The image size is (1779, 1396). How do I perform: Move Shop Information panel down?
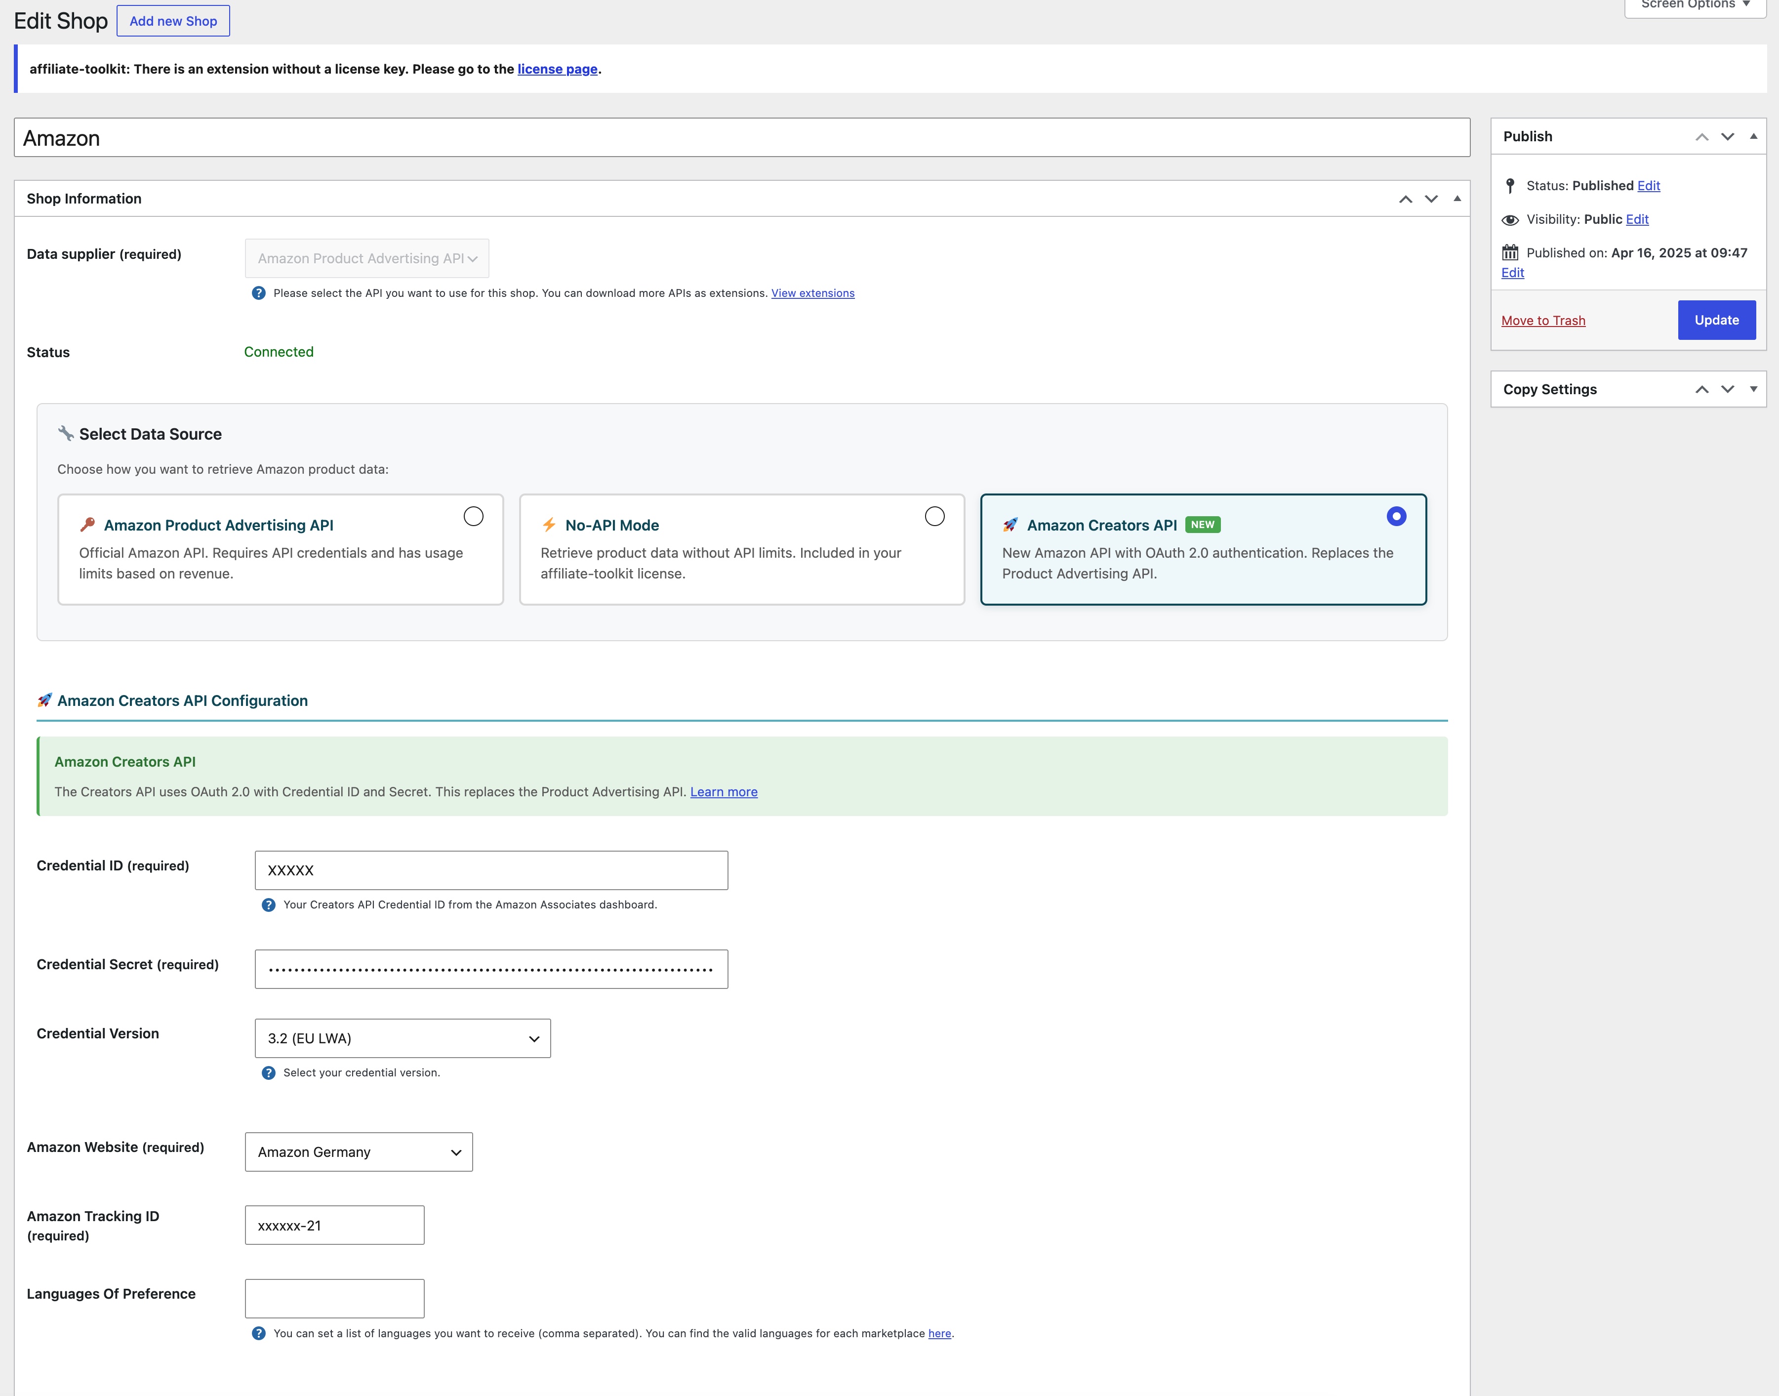click(x=1431, y=199)
